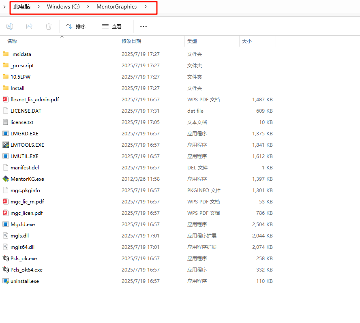The width and height of the screenshot is (360, 323).
Task: Click the 1,487 KB size cell
Action: 262,99
